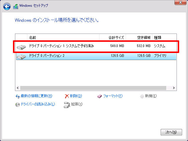Click the 549.0 MB size cell

click(117, 46)
